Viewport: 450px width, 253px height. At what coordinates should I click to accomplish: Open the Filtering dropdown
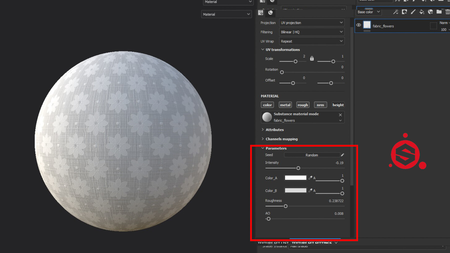312,32
